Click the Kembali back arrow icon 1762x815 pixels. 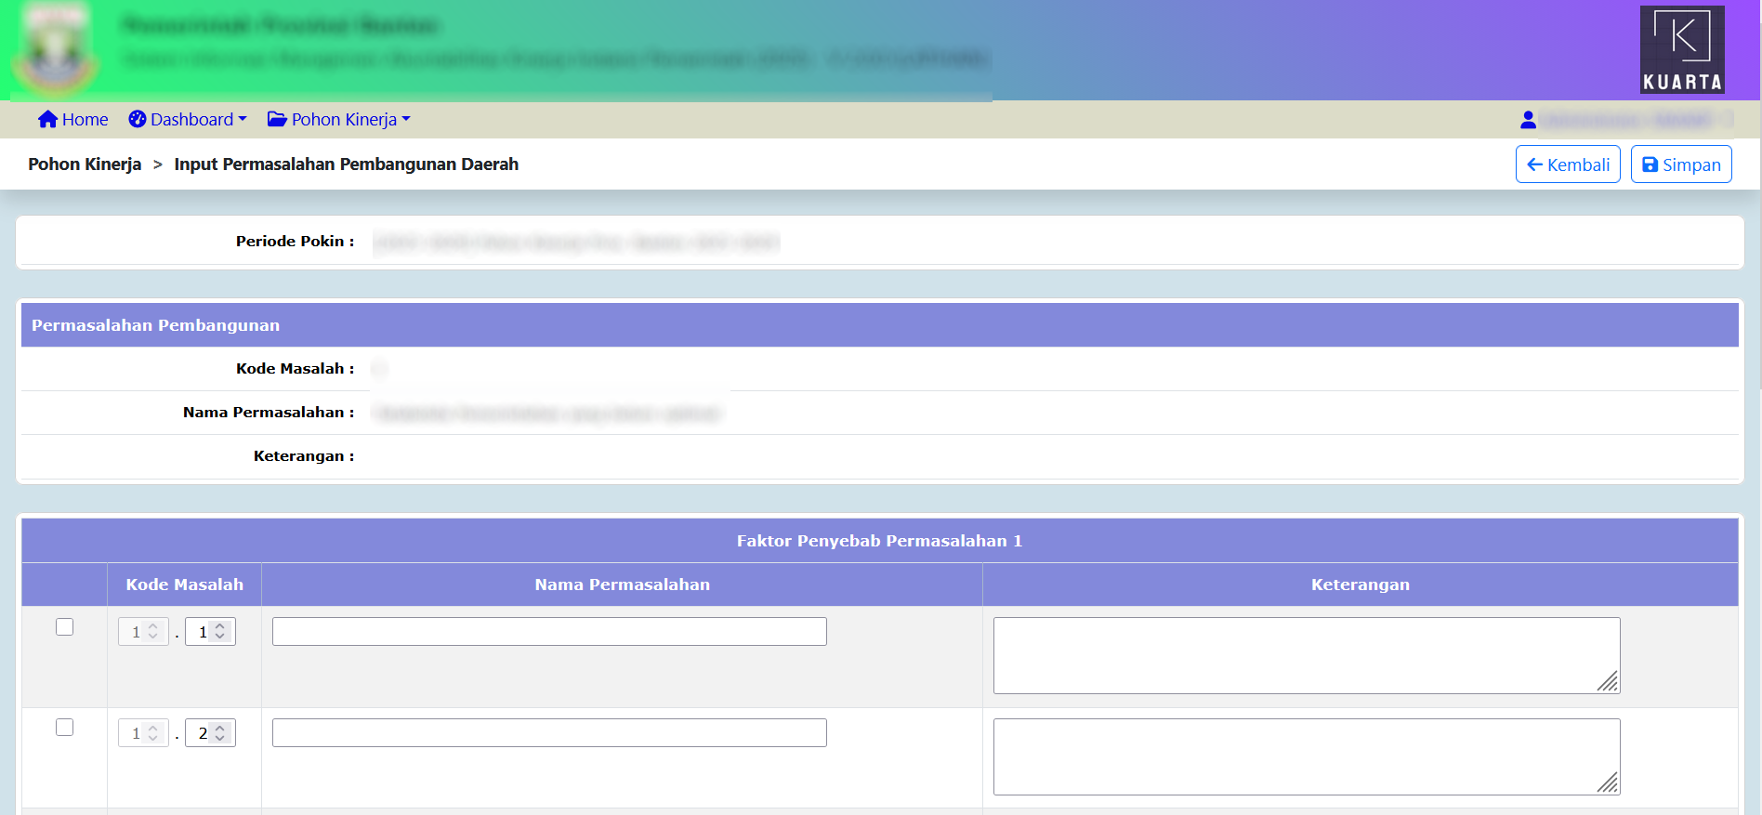pyautogui.click(x=1534, y=164)
